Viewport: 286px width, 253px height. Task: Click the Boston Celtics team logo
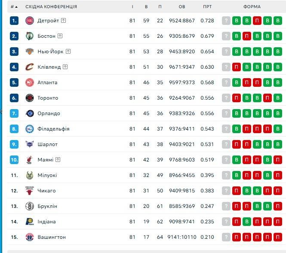29,36
